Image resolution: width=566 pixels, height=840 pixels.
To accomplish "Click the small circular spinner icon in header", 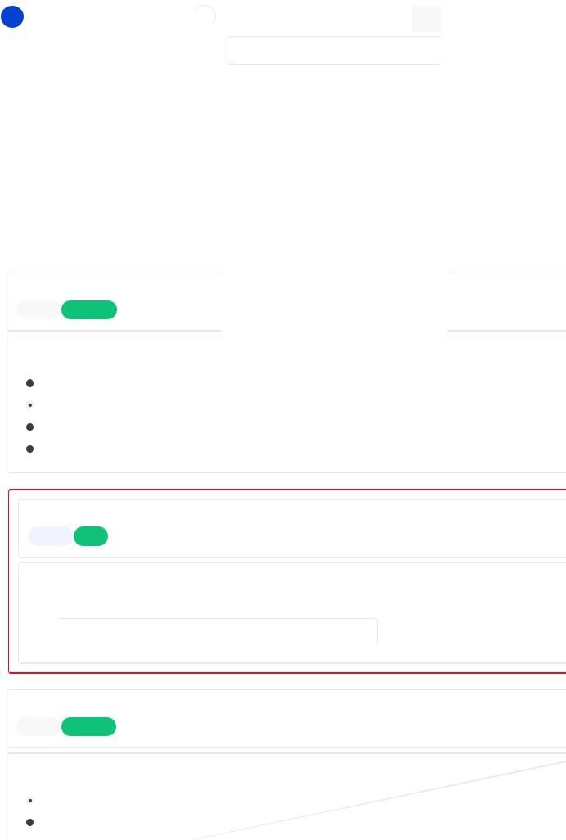I will [x=204, y=16].
